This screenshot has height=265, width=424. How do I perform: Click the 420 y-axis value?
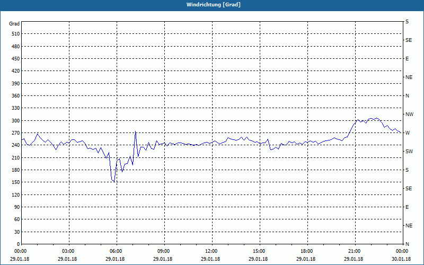(x=16, y=71)
